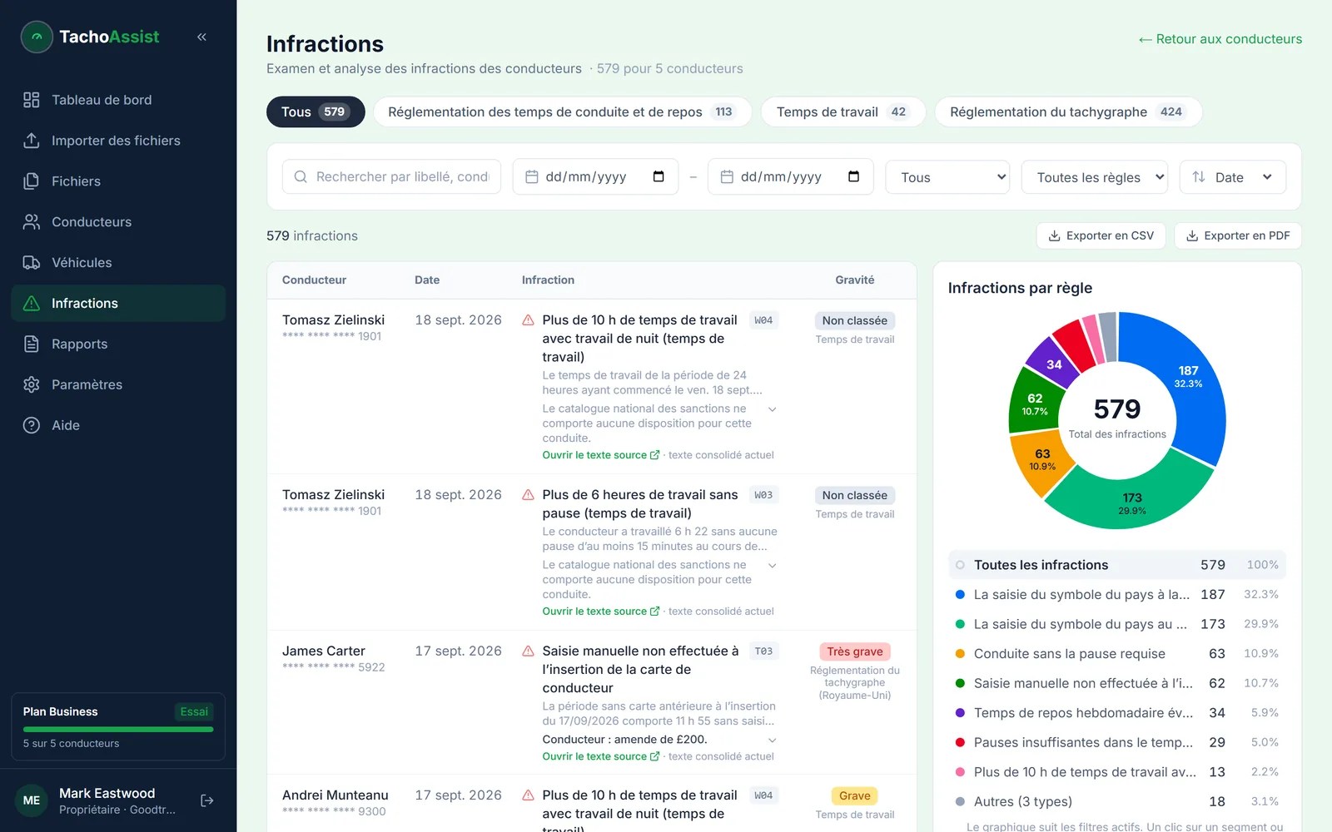Click the W03 code badge
Viewport: 1332px width, 832px height.
click(x=763, y=495)
